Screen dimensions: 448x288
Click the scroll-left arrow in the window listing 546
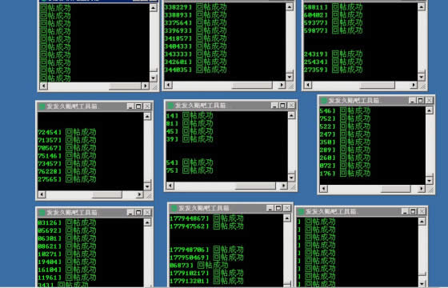pos(323,189)
